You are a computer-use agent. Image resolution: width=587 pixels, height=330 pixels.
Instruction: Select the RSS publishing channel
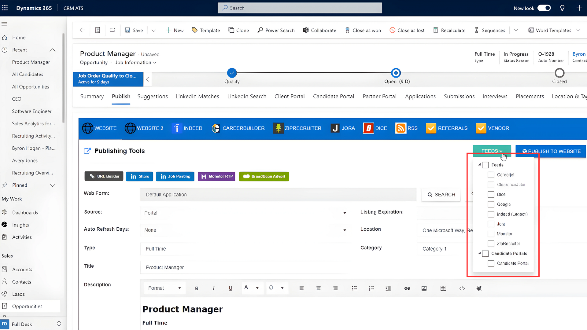tap(406, 128)
